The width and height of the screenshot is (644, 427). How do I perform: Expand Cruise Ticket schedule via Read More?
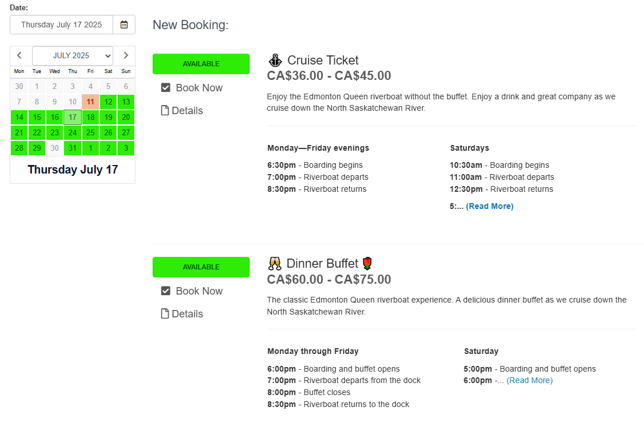click(x=489, y=206)
